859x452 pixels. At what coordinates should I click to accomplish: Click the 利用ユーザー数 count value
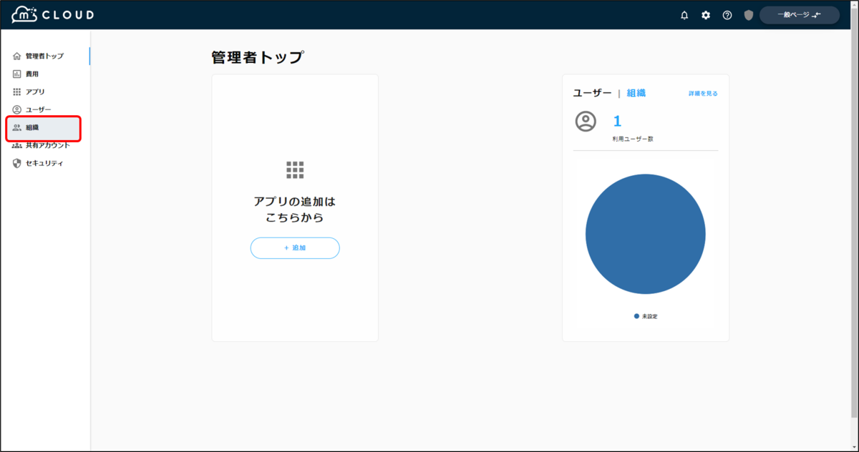pyautogui.click(x=617, y=122)
